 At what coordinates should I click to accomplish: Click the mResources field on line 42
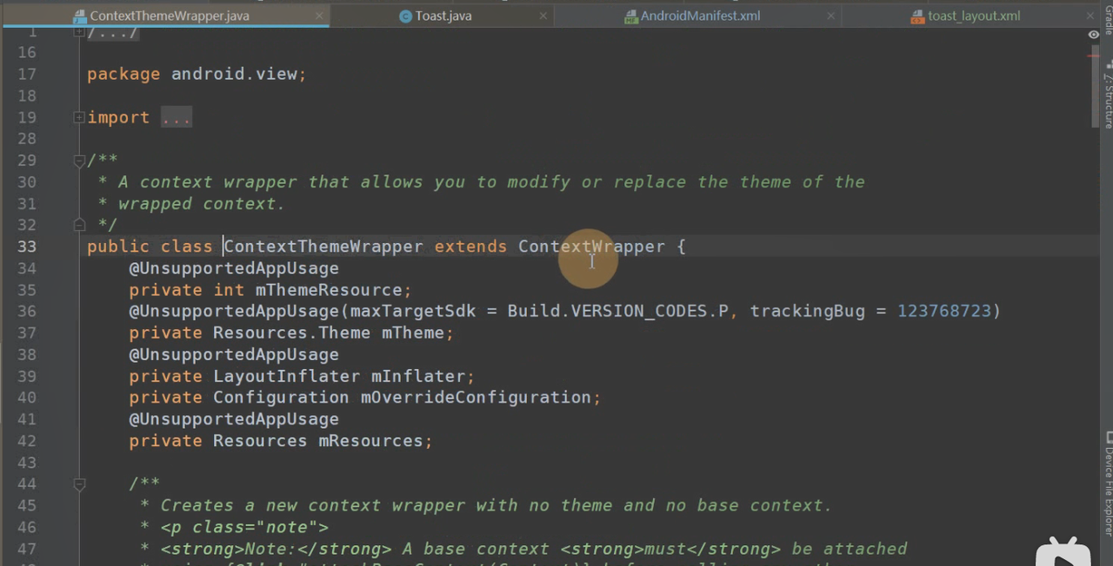(370, 441)
